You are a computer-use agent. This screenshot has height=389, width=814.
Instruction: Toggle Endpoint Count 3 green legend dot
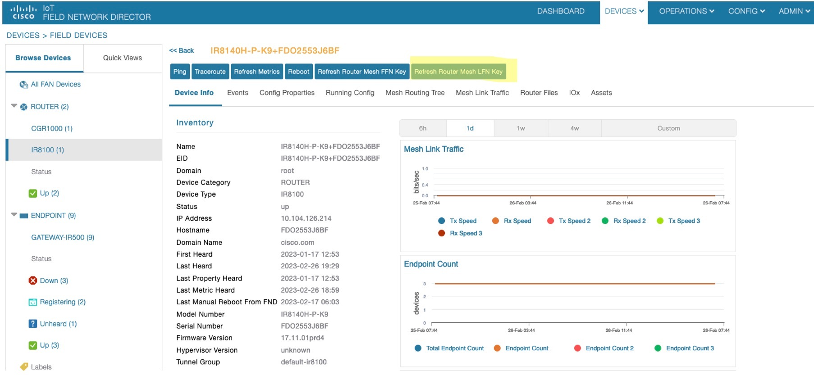[x=658, y=348]
